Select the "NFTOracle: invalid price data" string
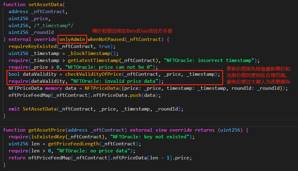Image resolution: width=298 pixels, height=171 pixels. 114,81
